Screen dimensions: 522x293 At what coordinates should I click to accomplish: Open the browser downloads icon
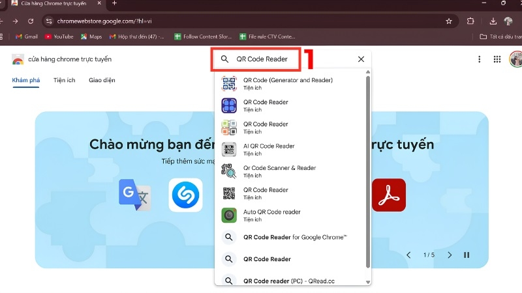point(493,21)
